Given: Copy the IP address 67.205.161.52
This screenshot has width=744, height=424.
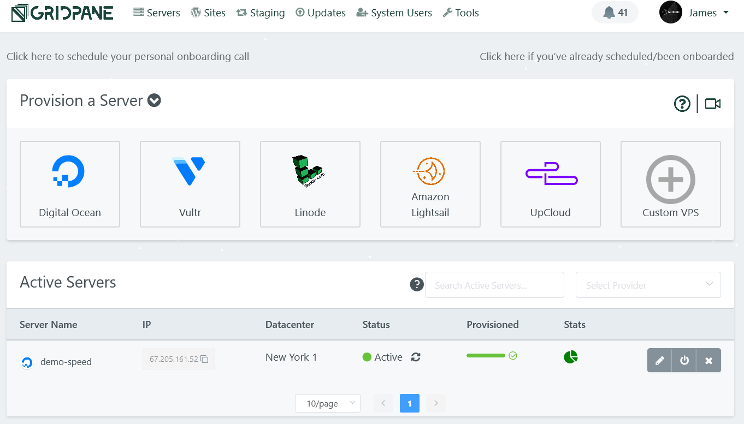Looking at the screenshot, I should (205, 359).
